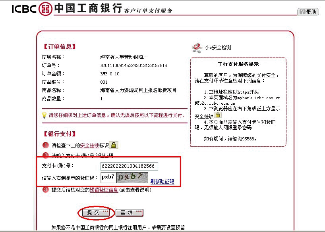Open the 预留验证信息 link
325x232 pixels.
(x=104, y=190)
